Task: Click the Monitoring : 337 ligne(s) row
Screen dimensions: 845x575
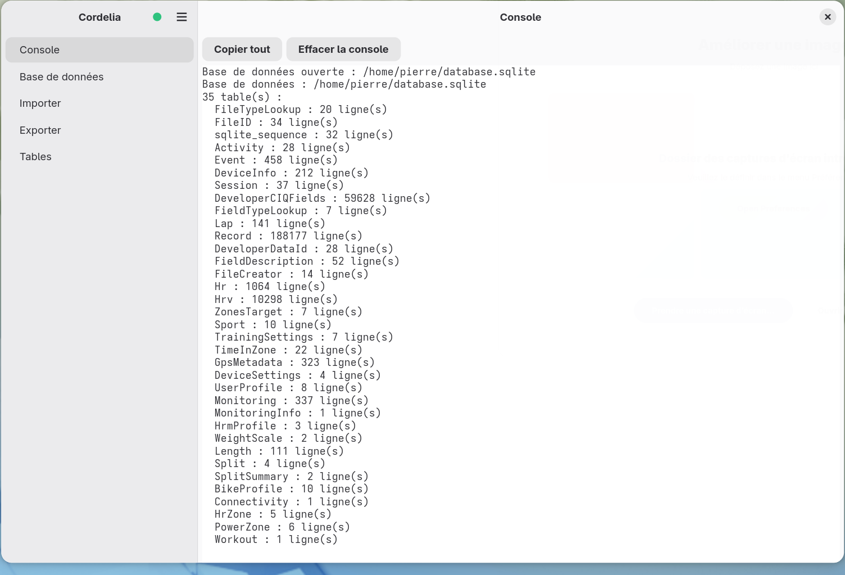Action: coord(292,401)
